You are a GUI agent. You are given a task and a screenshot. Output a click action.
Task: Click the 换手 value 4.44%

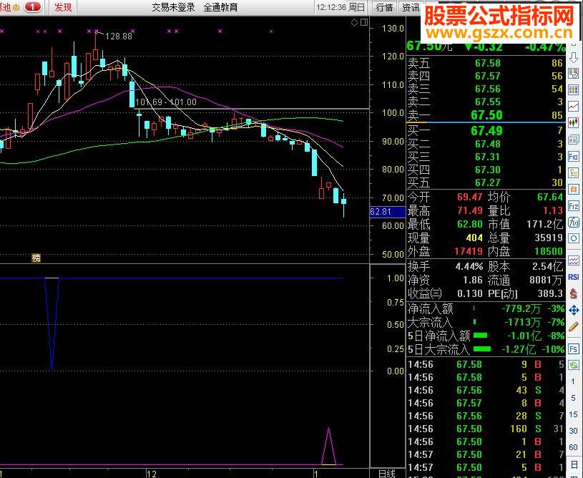469,266
